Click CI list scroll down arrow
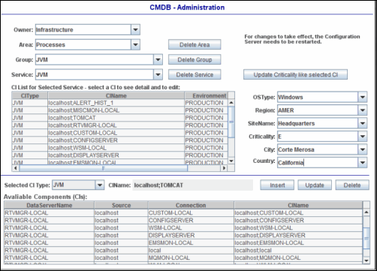Image resolution: width=377 pixels, height=271 pixels. point(231,161)
